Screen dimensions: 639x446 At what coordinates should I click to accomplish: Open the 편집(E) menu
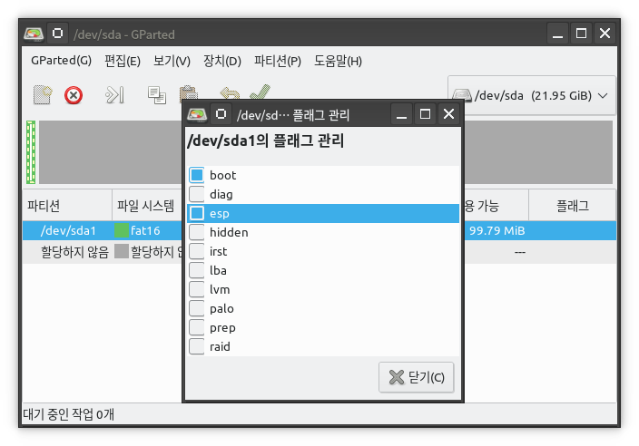tap(123, 61)
